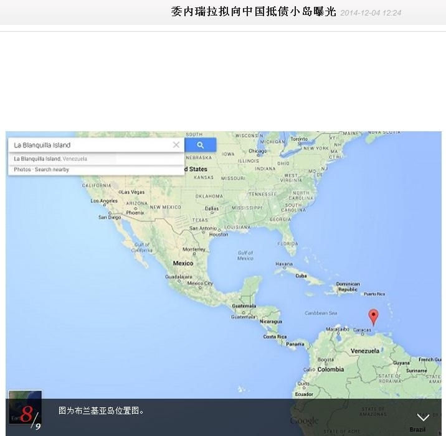Click the Panama label

[x=295, y=344]
